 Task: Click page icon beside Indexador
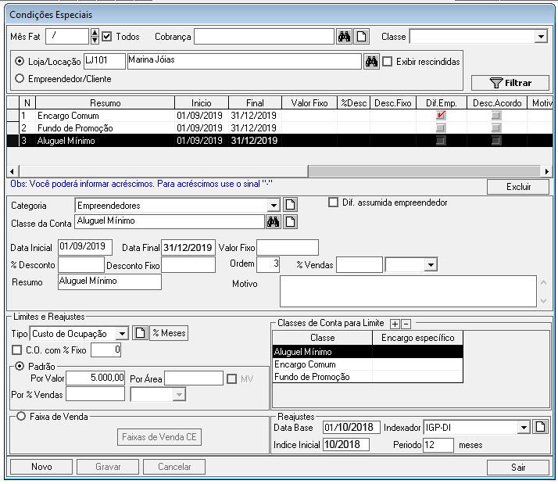[540, 427]
